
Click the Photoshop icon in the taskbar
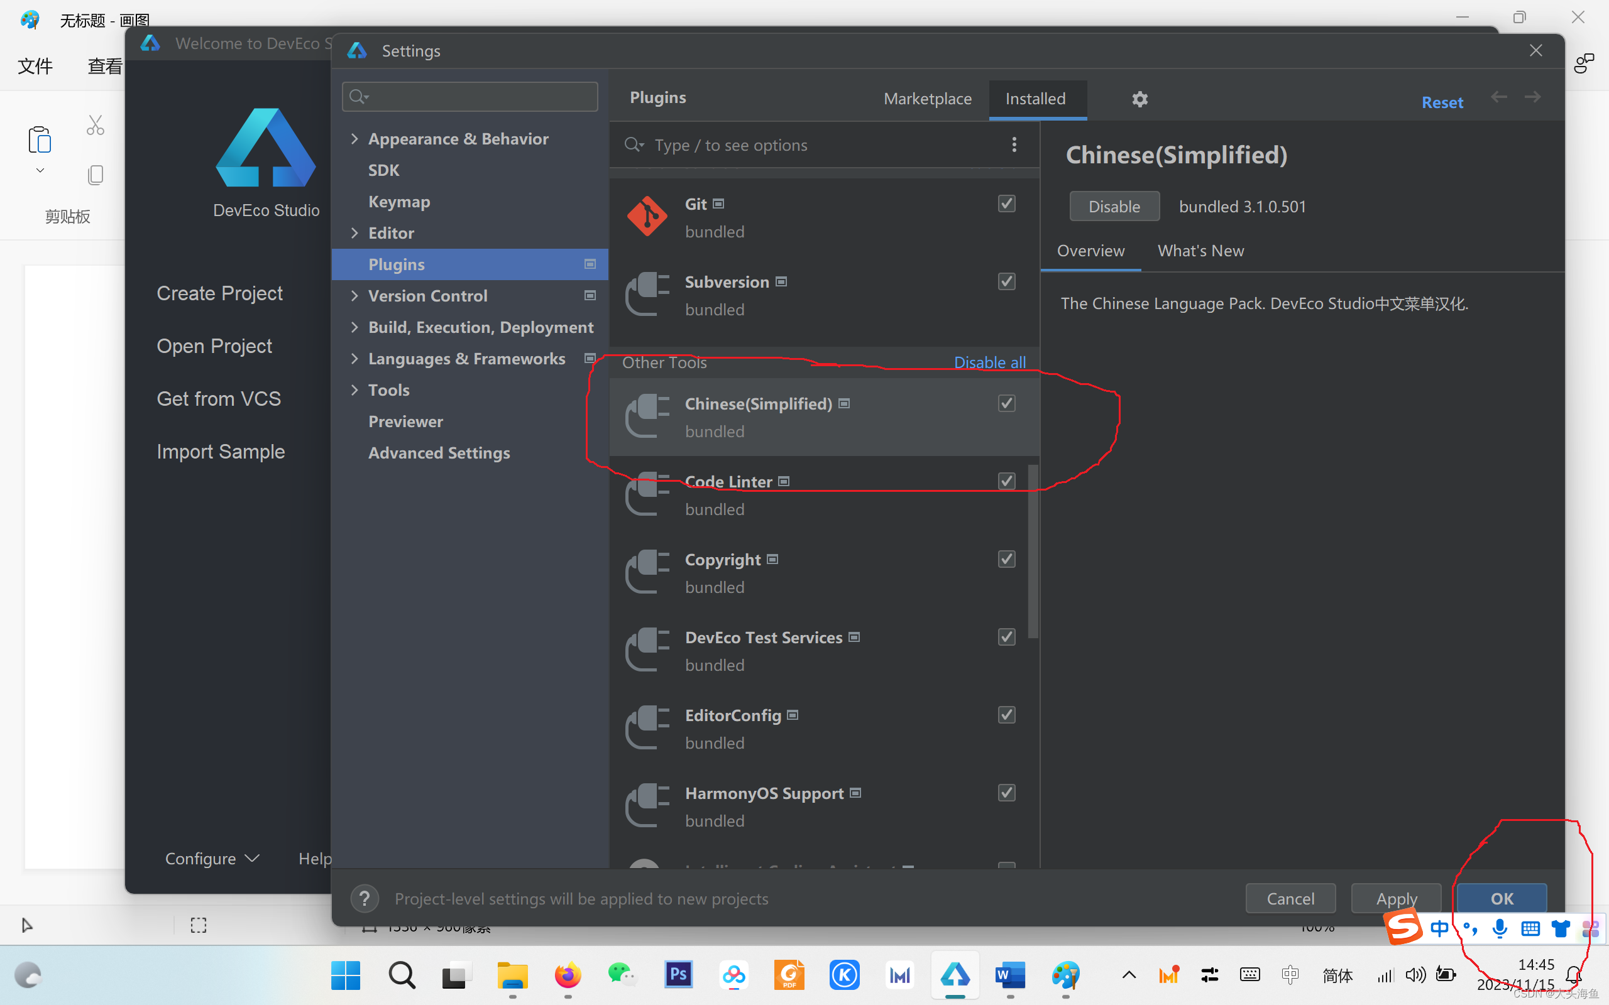pyautogui.click(x=678, y=974)
